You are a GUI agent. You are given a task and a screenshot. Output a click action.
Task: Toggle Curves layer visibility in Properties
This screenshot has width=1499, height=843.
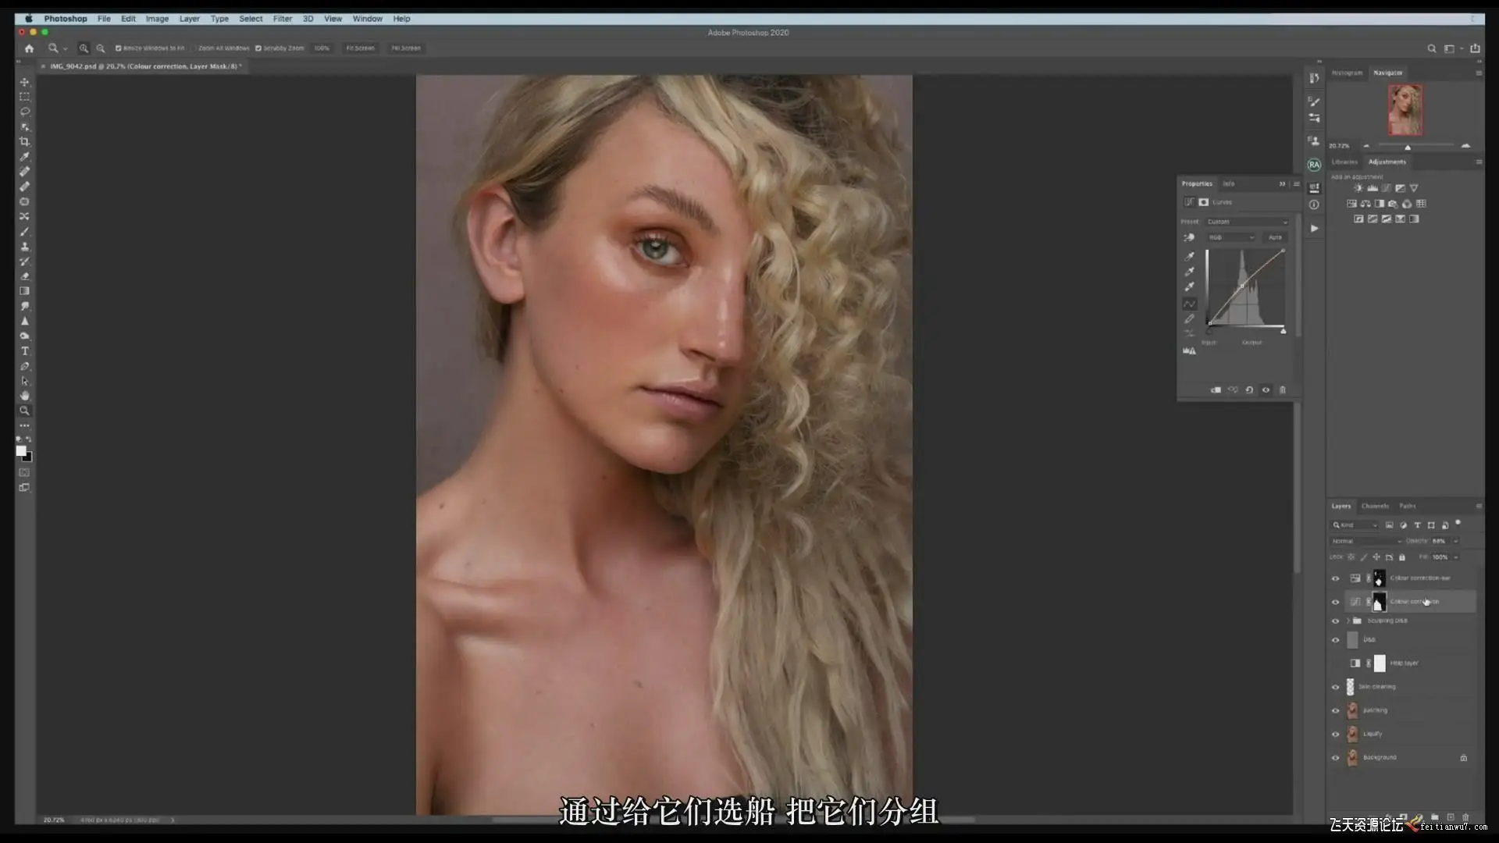coord(1266,389)
